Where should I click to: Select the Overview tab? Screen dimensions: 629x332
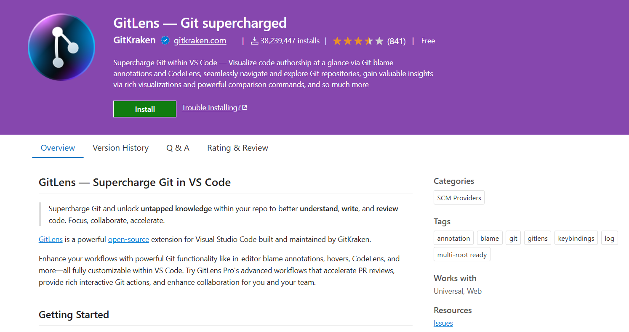tap(58, 148)
